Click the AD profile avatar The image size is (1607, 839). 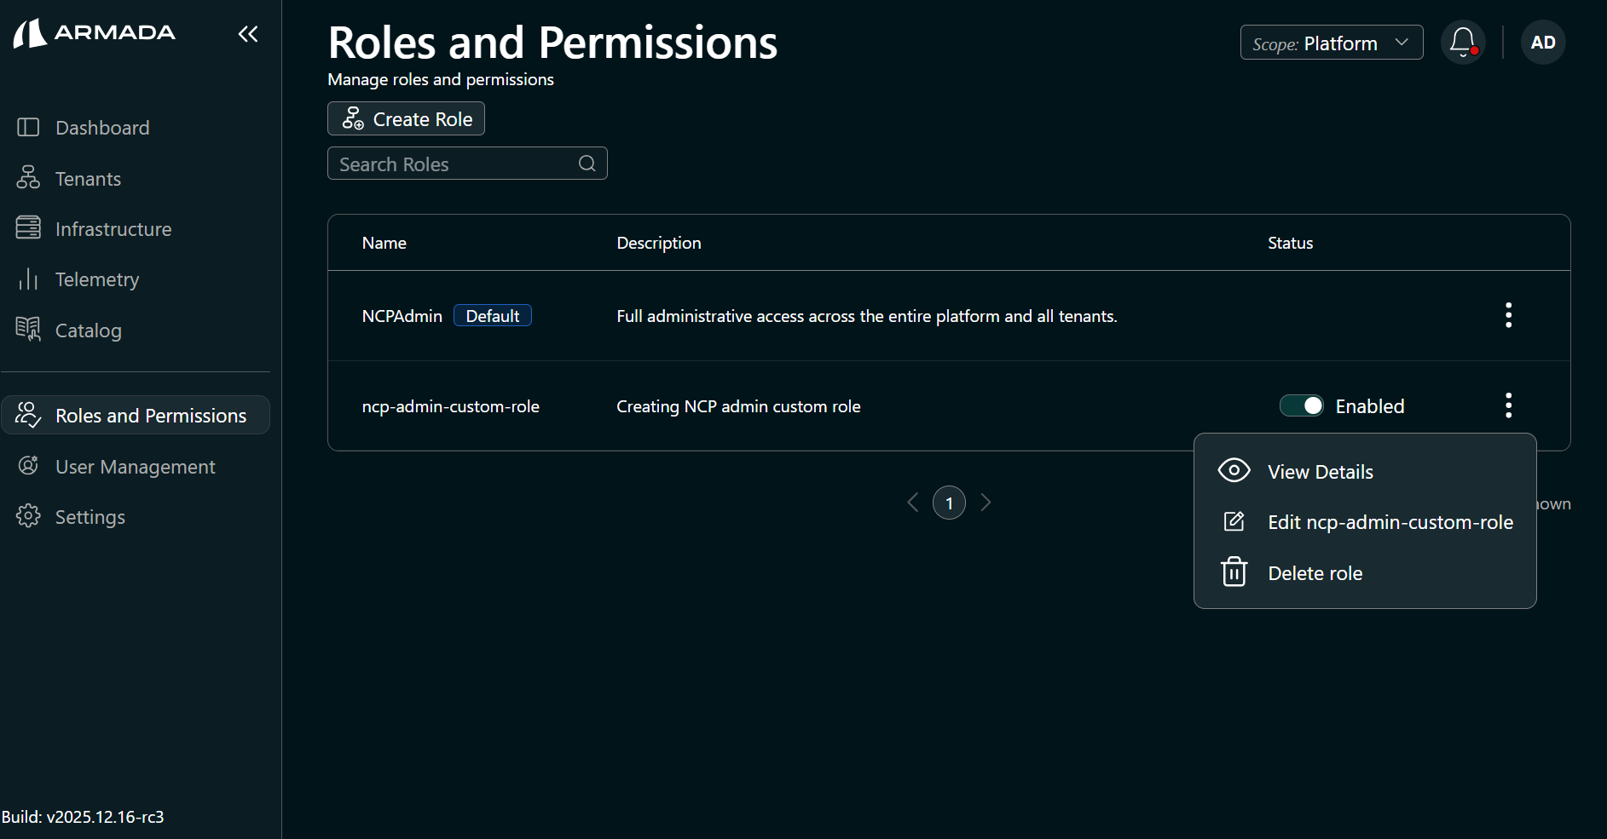1542,42
